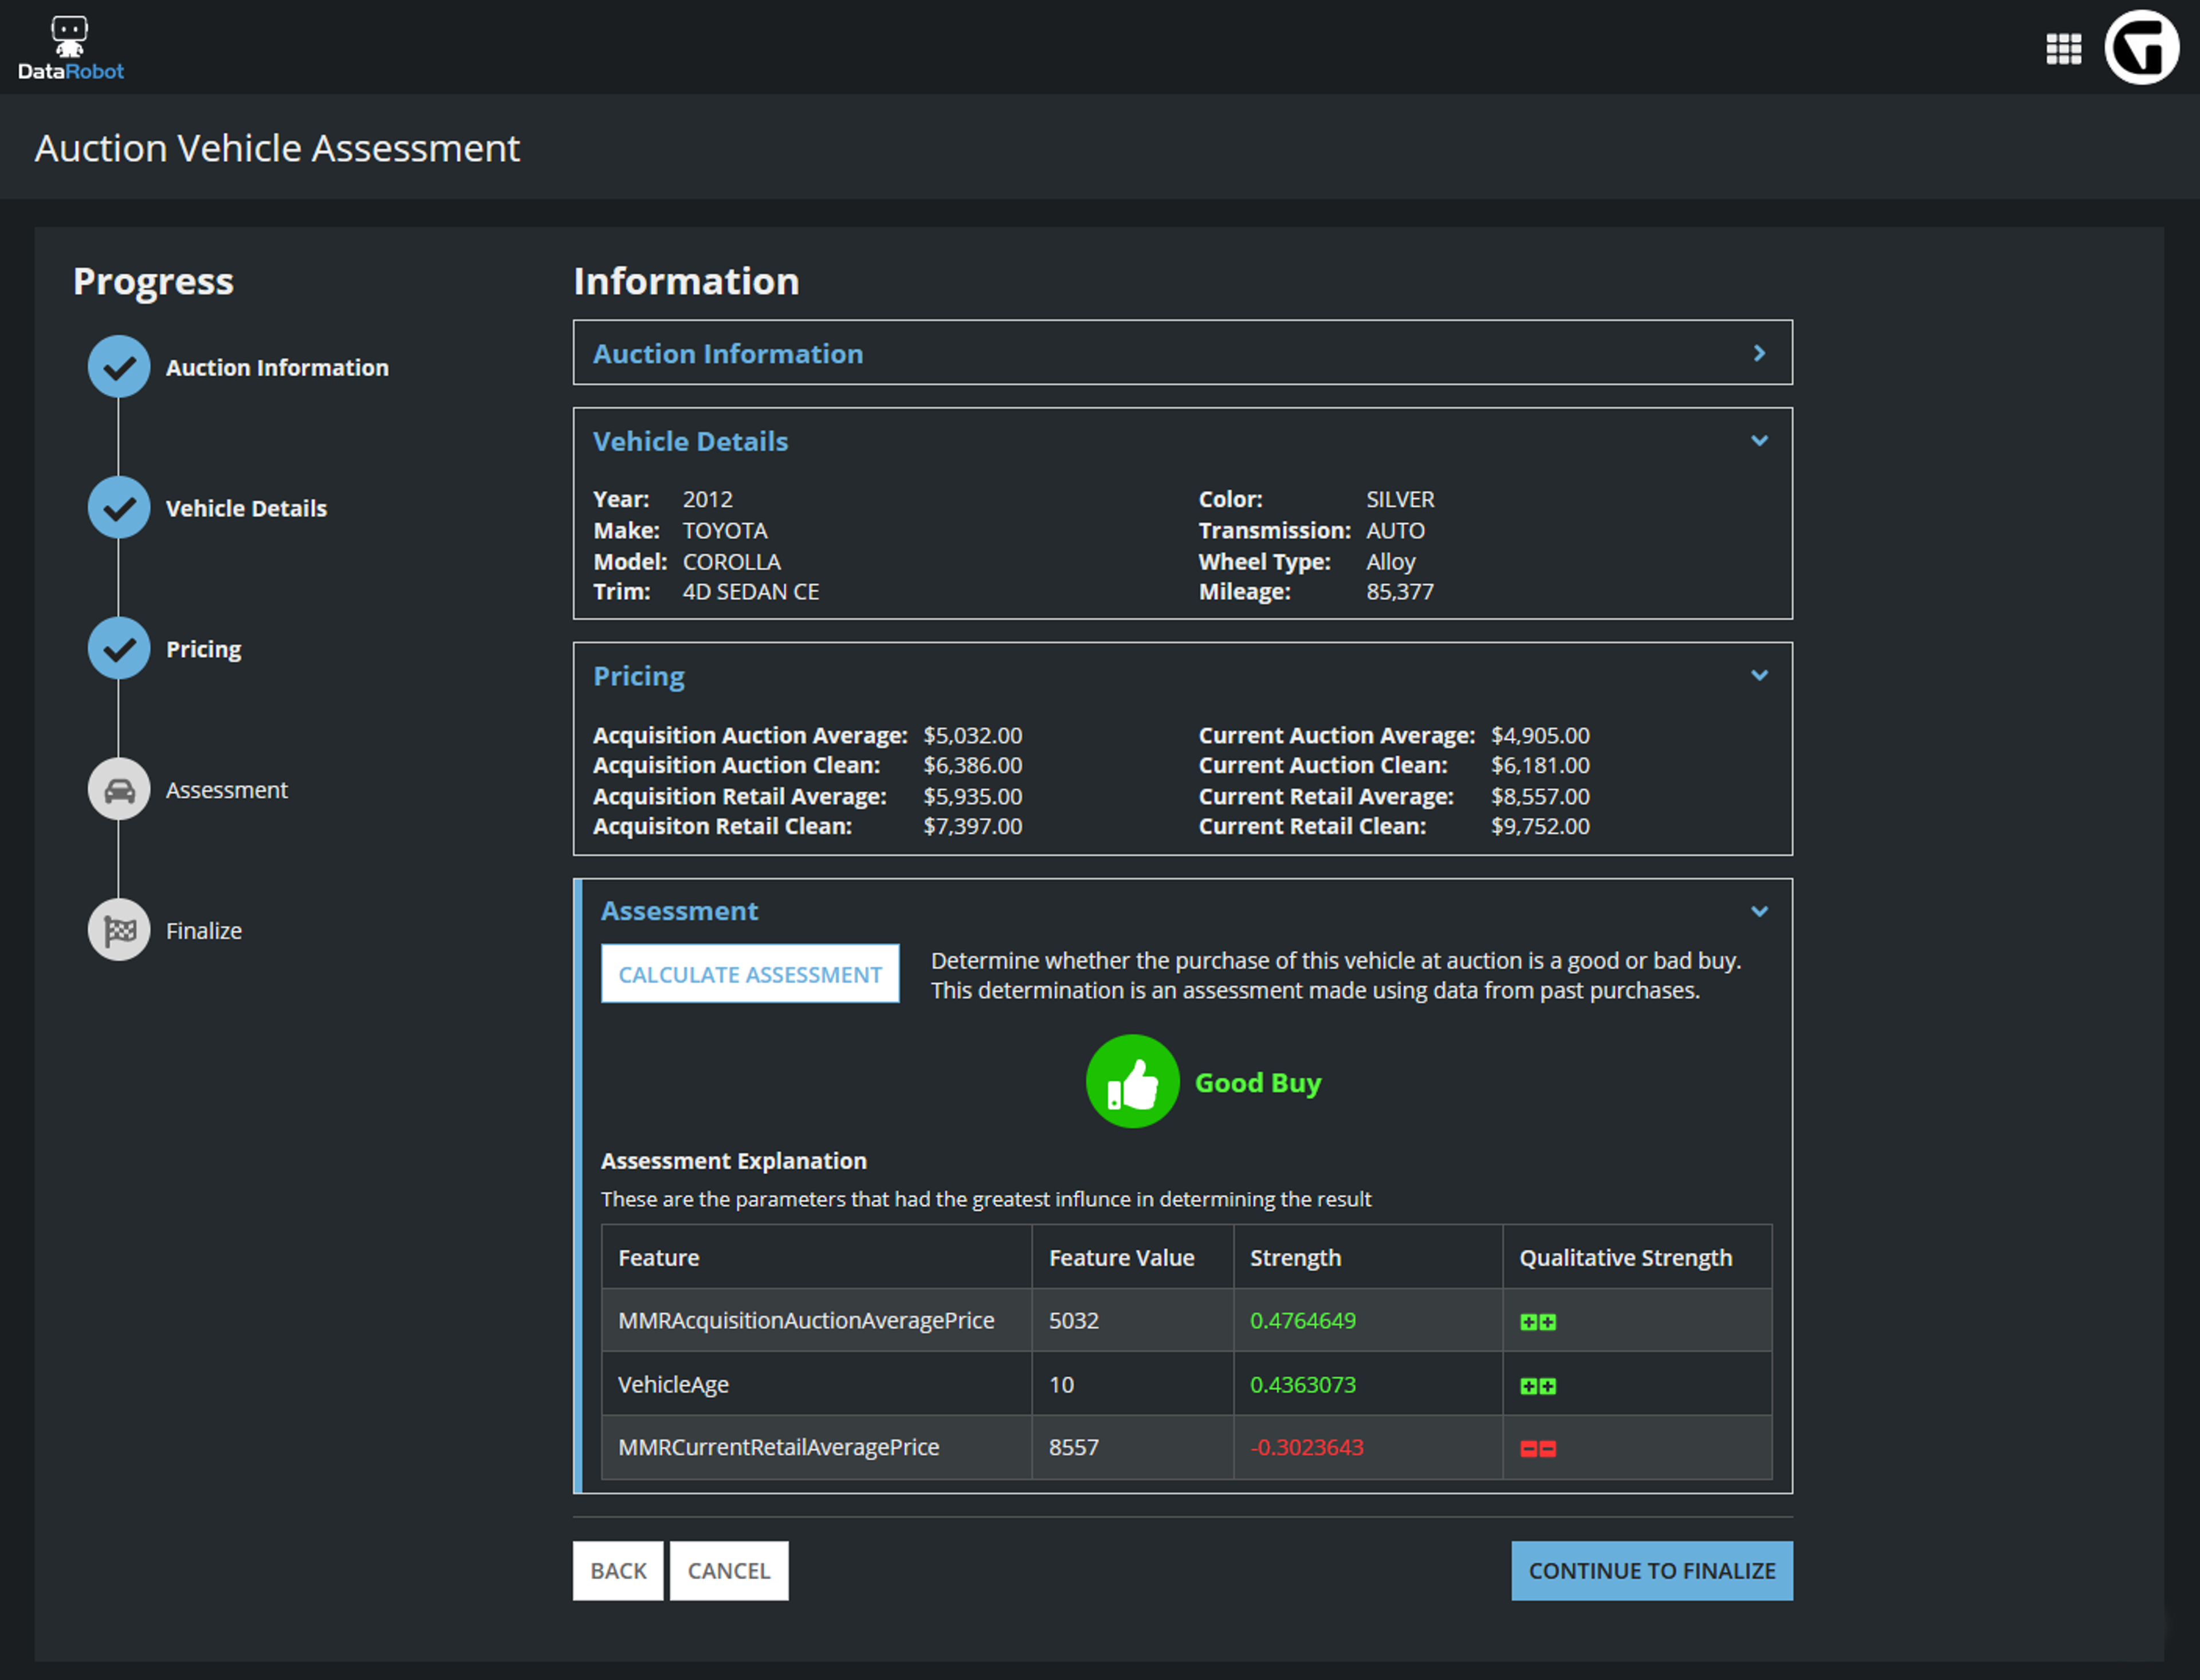Select the Finalize step flag icon
Screen dimensions: 2200x1680
(119, 931)
